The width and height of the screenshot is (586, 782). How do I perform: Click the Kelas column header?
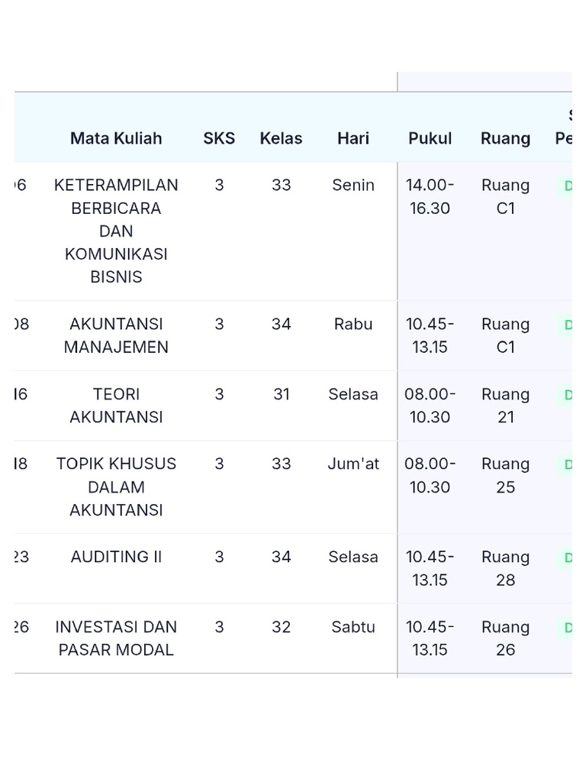click(281, 138)
